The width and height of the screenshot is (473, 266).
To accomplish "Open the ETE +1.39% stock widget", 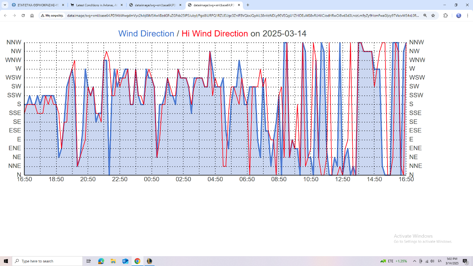I will click(x=393, y=261).
